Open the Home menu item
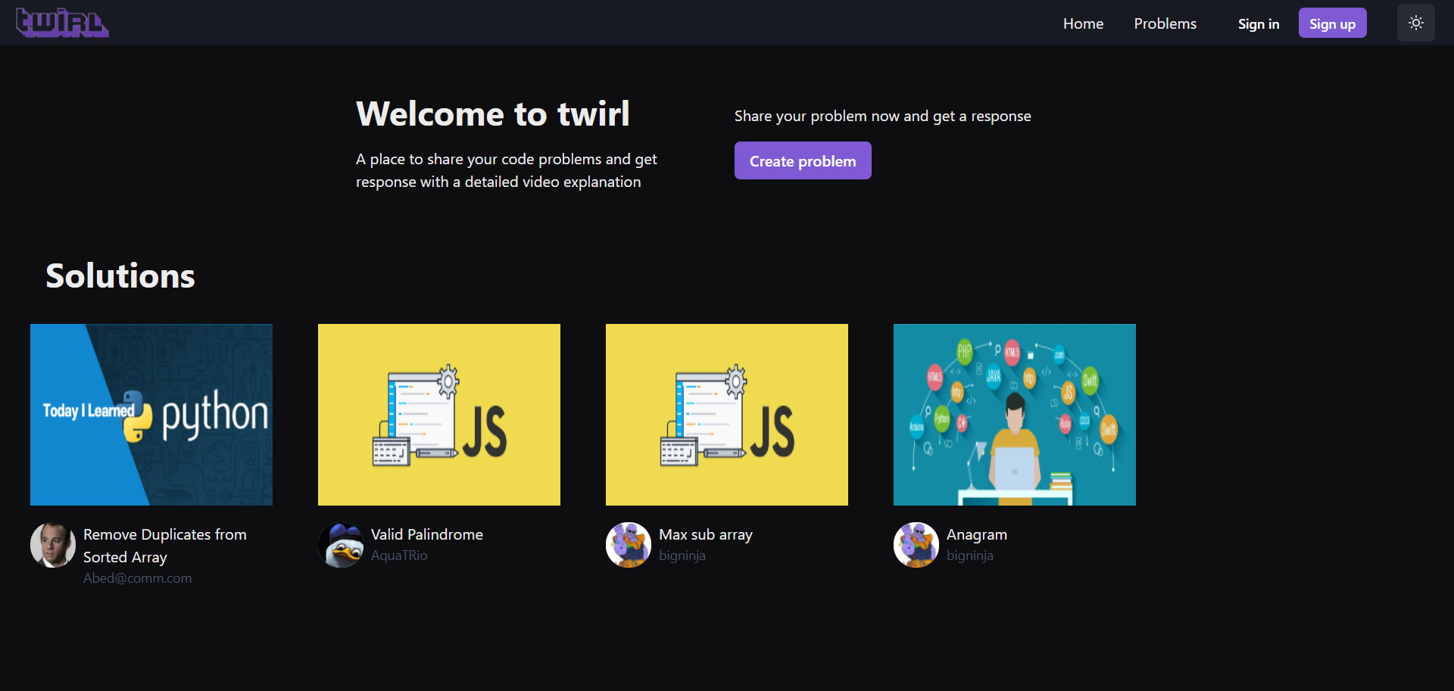1454x691 pixels. pos(1083,23)
